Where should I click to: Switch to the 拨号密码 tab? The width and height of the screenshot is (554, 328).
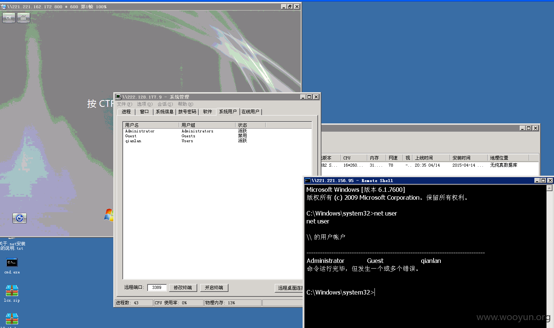click(x=187, y=112)
